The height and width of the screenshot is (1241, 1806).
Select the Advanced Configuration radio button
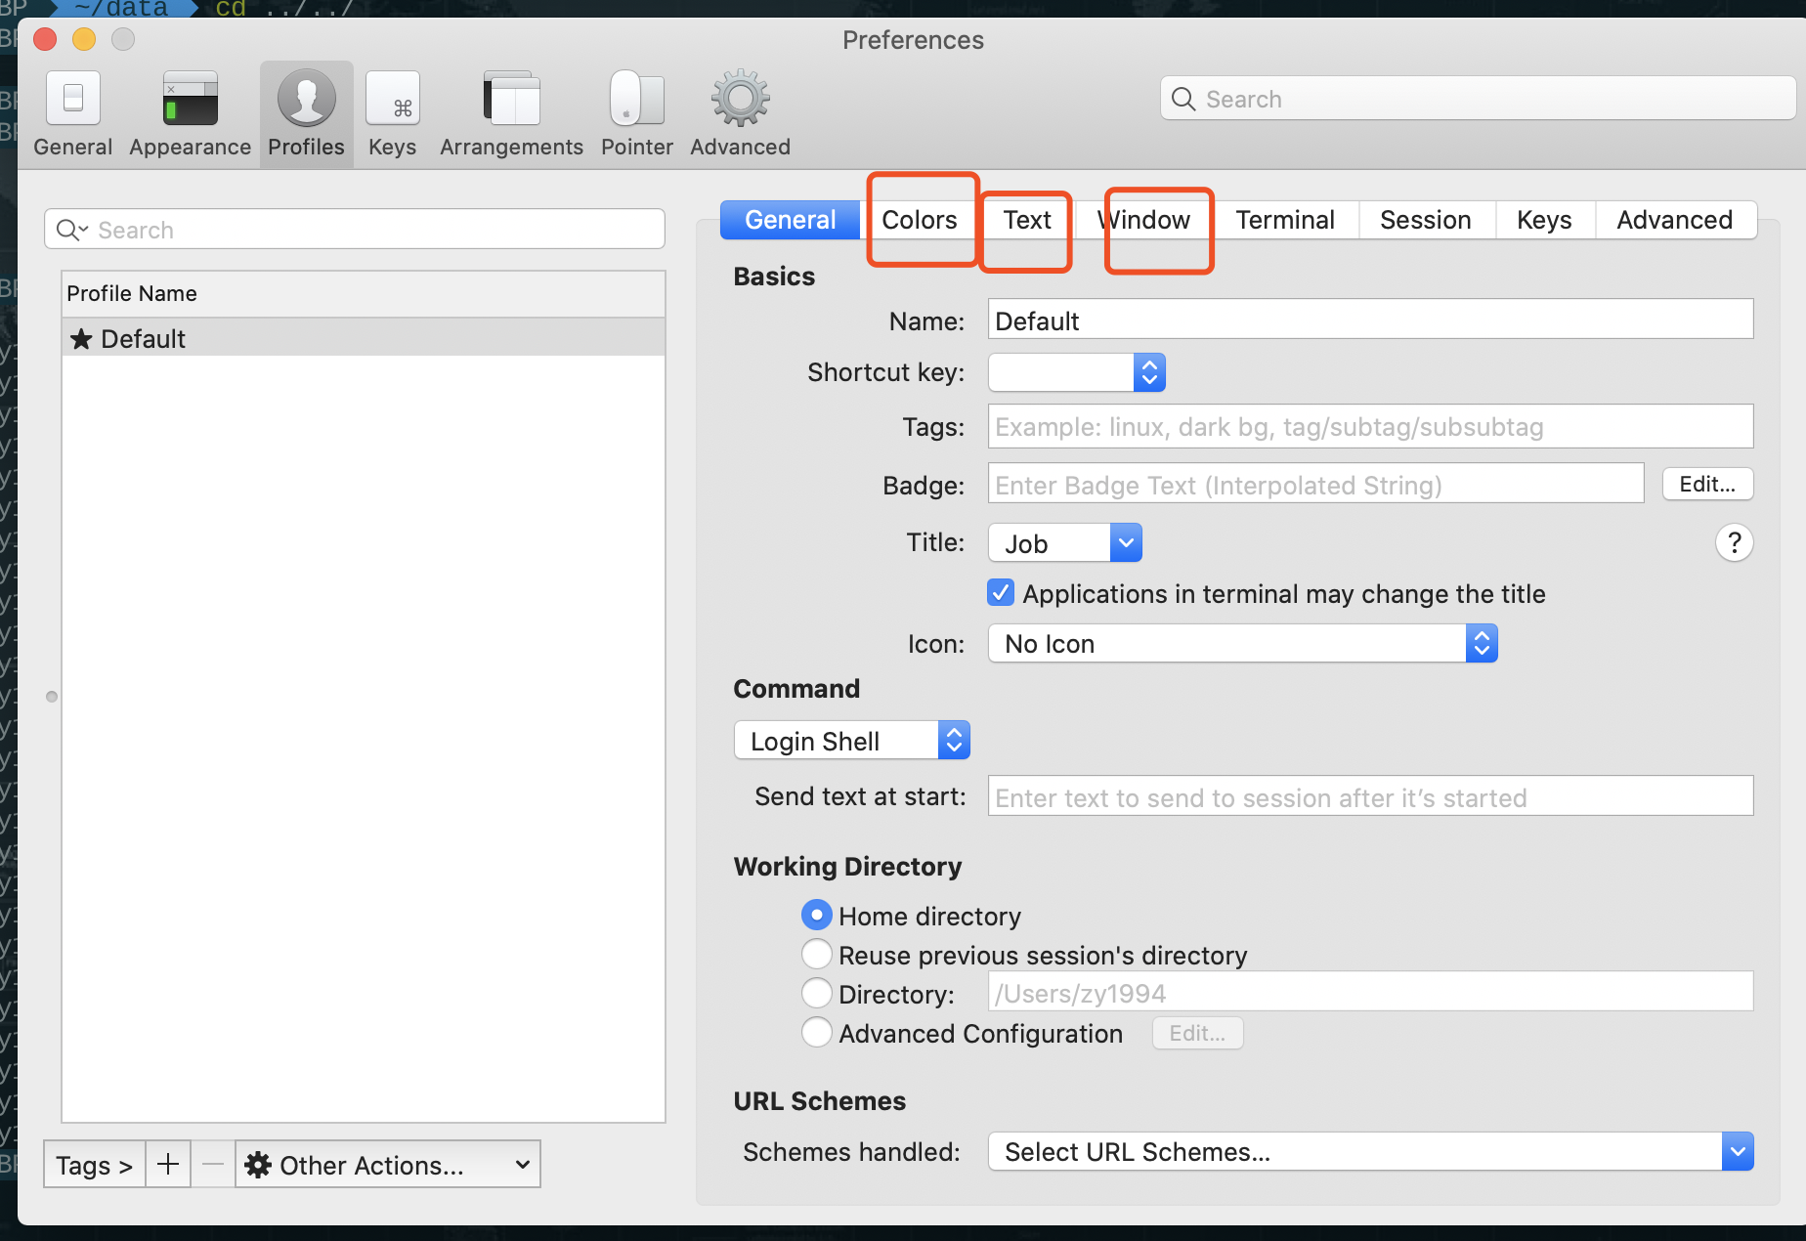click(817, 1032)
